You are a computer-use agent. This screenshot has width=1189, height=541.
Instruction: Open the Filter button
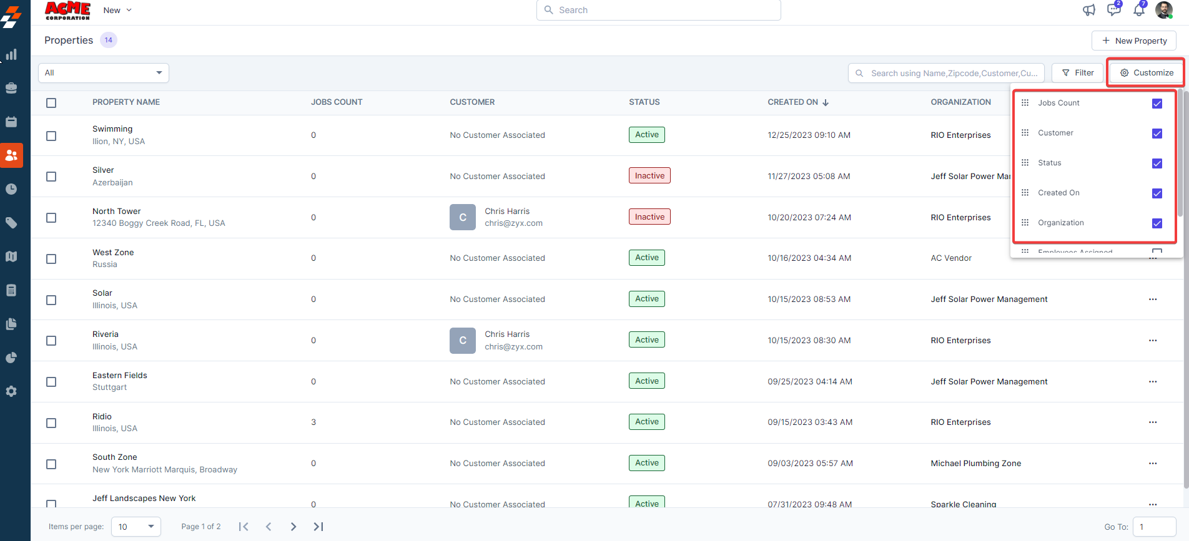pyautogui.click(x=1077, y=73)
